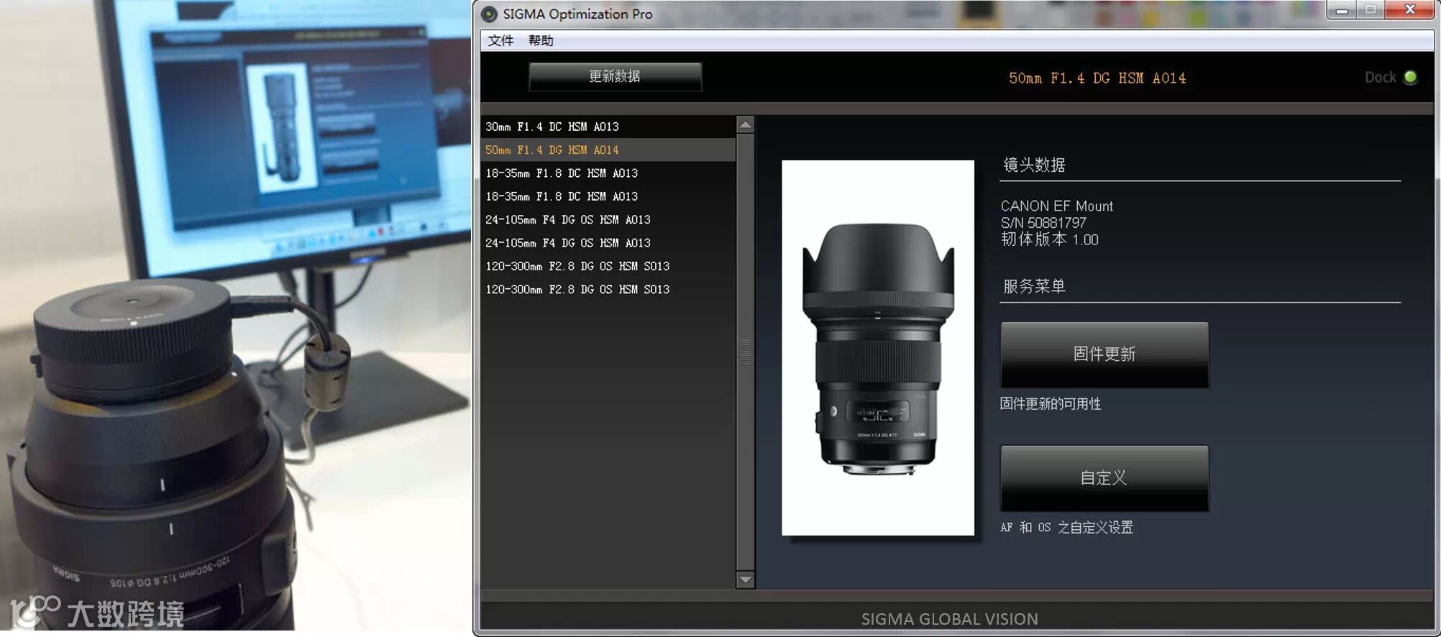The image size is (1441, 637).
Task: Click the lens list scroll-down arrow
Action: pos(746,579)
